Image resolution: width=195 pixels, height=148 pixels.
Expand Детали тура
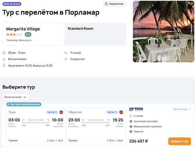tap(182, 109)
